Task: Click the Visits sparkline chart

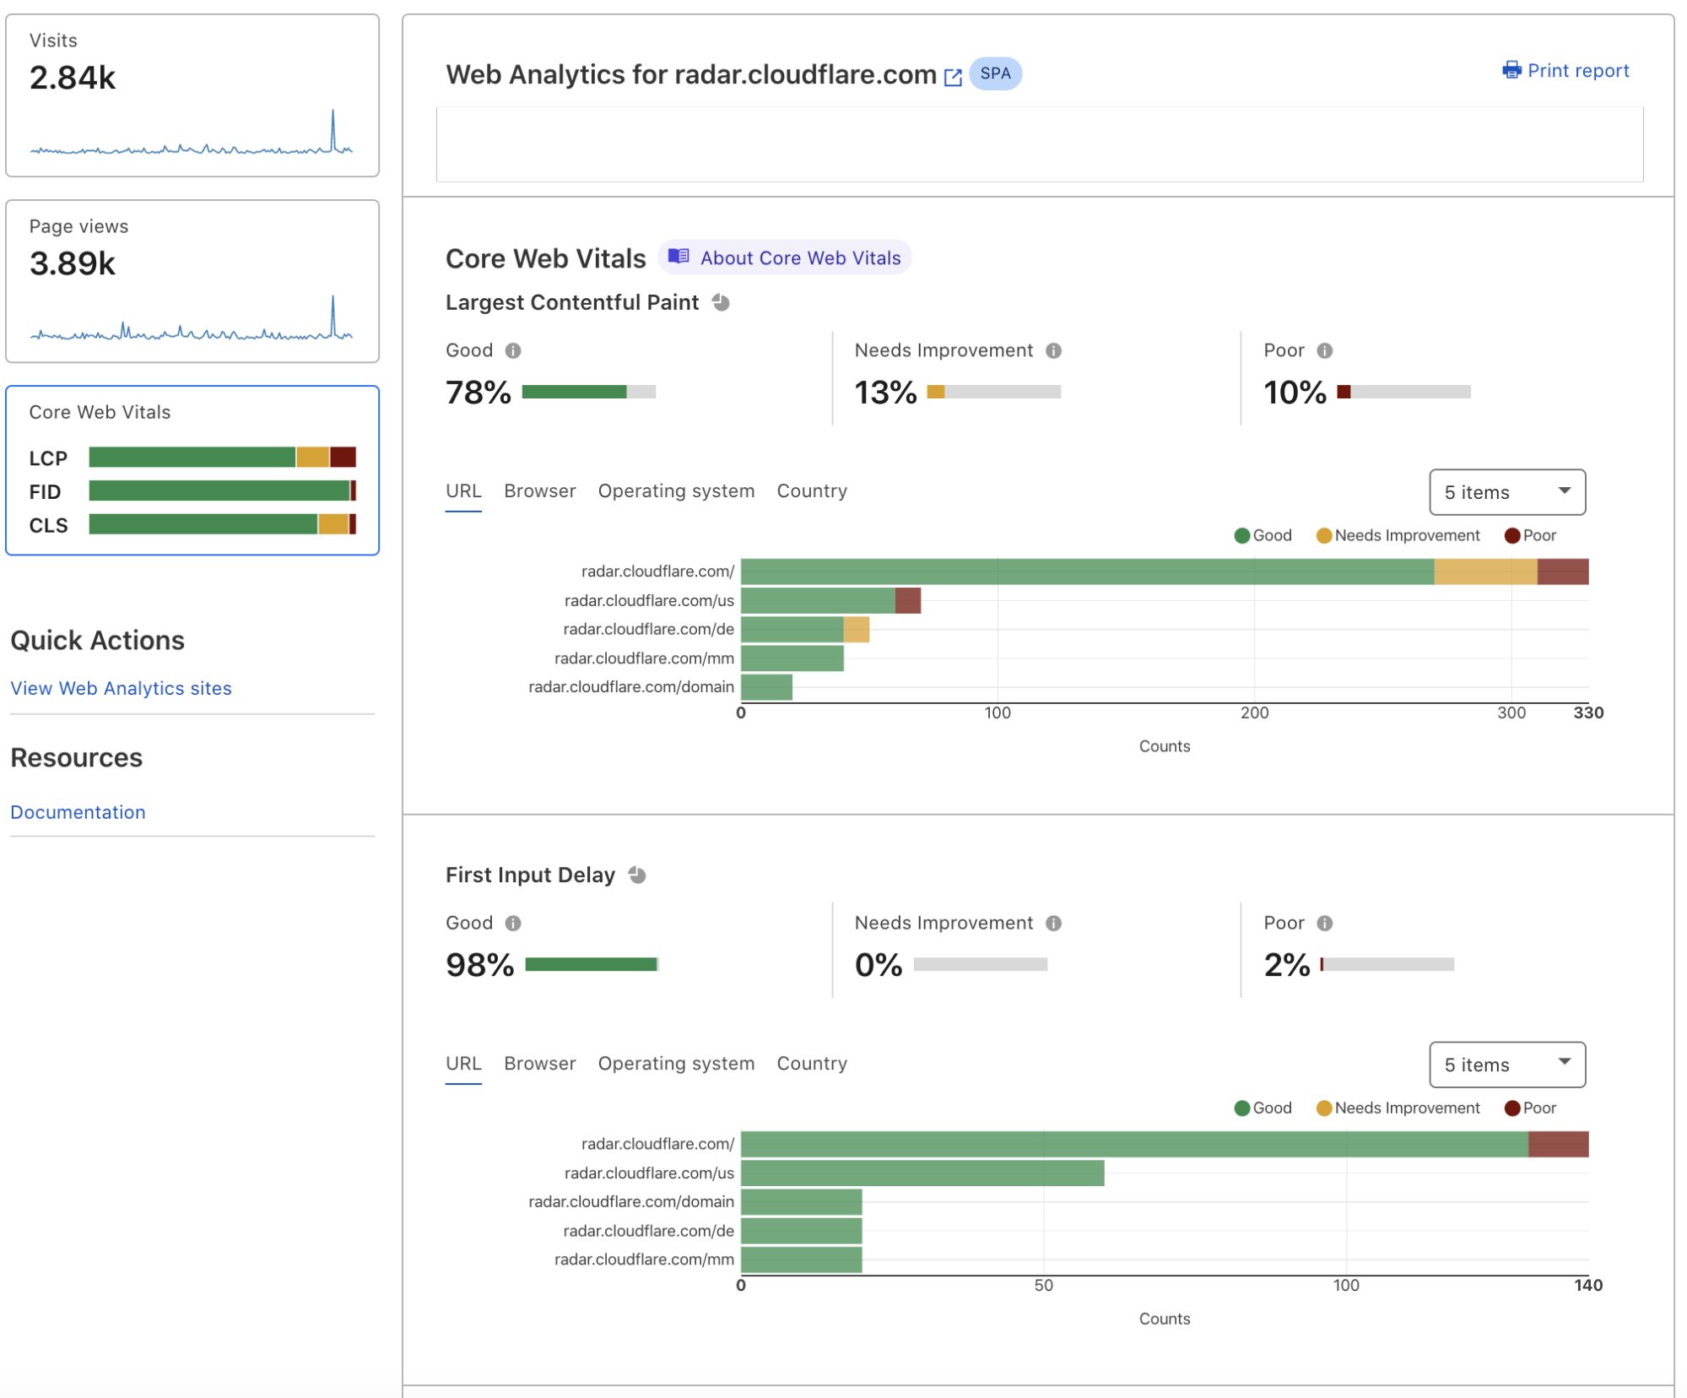Action: [192, 133]
